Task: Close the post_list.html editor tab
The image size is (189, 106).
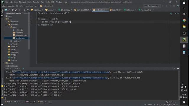Action: pos(107,10)
